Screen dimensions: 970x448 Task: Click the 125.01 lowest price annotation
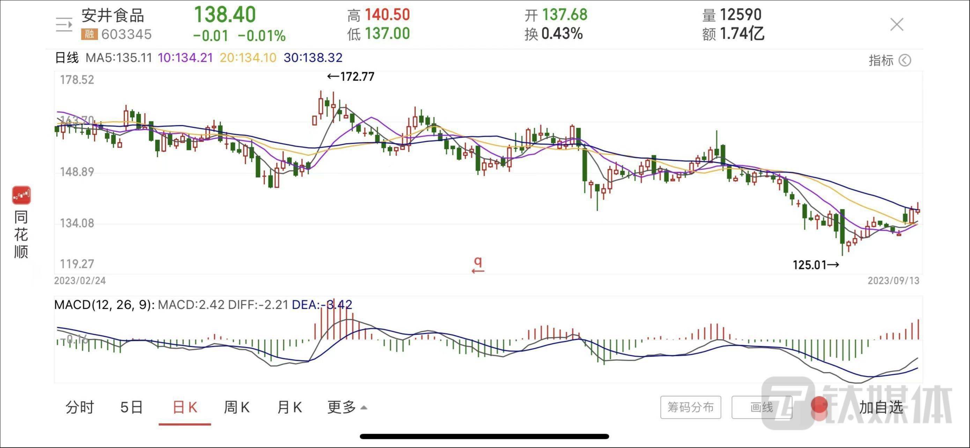point(816,265)
